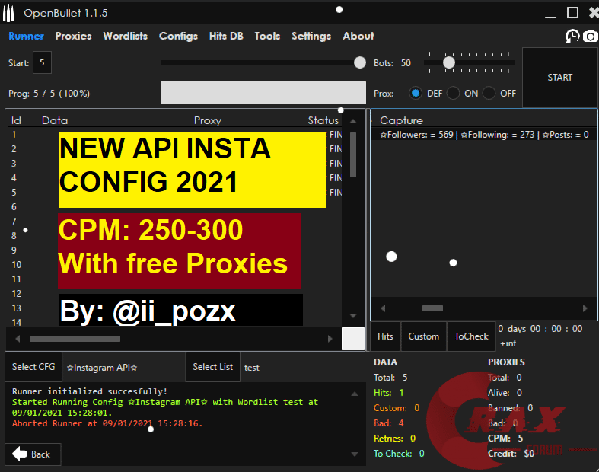Screen dimensions: 599x472
Task: Show the ToCheck results list
Action: pyautogui.click(x=471, y=336)
